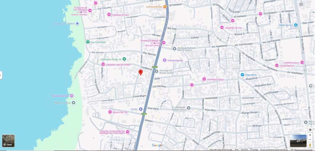Click the Las Conchitas green icon
Screen dimensions: 315x151
click(88, 42)
